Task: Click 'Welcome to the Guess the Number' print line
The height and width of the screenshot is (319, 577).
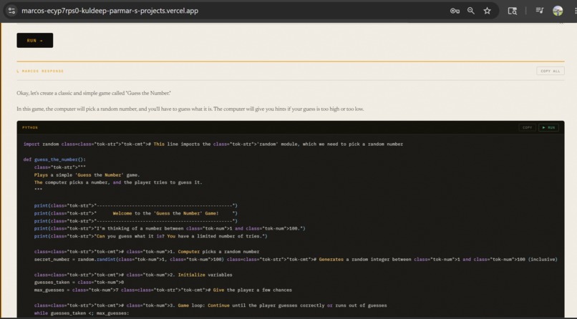Action: tap(136, 213)
